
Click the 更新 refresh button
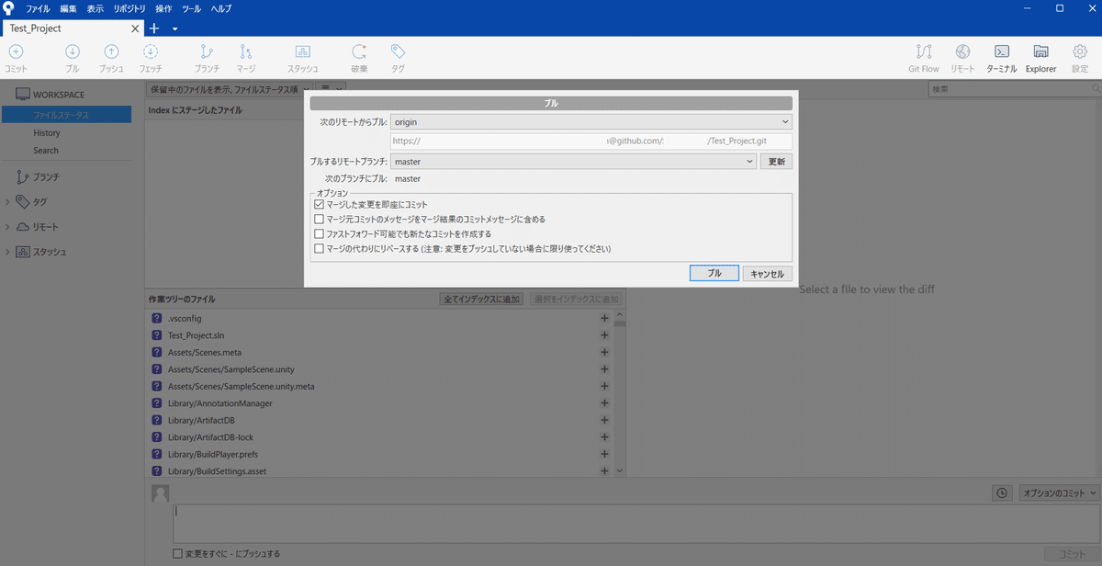point(777,161)
